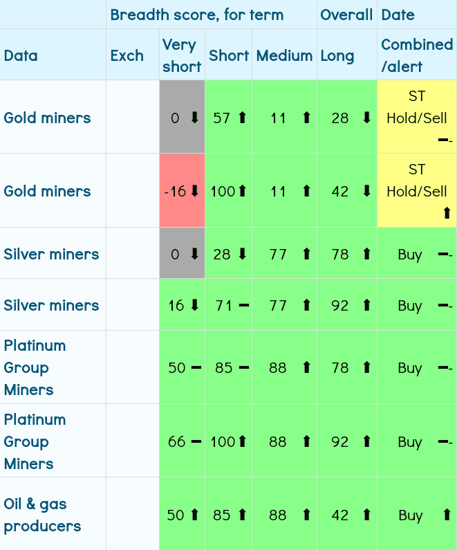This screenshot has width=457, height=550.
Task: Click the Combined /alert column header
Action: tap(416, 55)
